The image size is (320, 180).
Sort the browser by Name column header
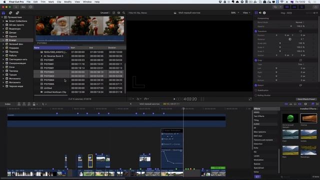pos(51,47)
